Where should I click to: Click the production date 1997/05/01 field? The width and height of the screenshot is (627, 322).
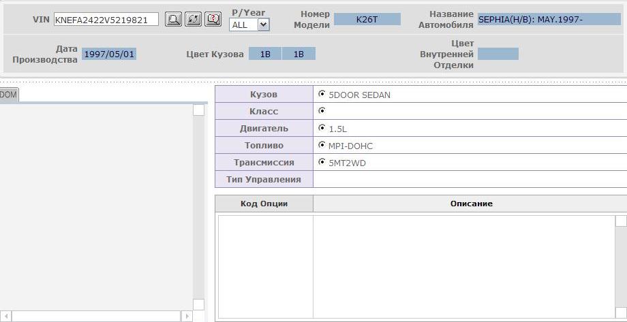click(109, 54)
